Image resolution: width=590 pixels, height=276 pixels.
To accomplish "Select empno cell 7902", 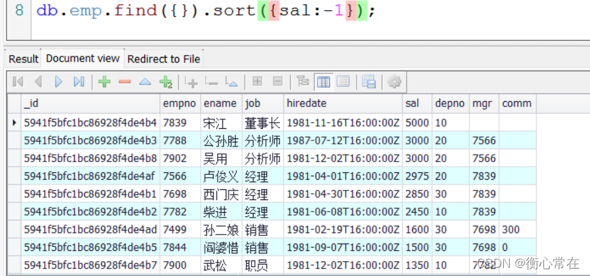I will pos(180,158).
